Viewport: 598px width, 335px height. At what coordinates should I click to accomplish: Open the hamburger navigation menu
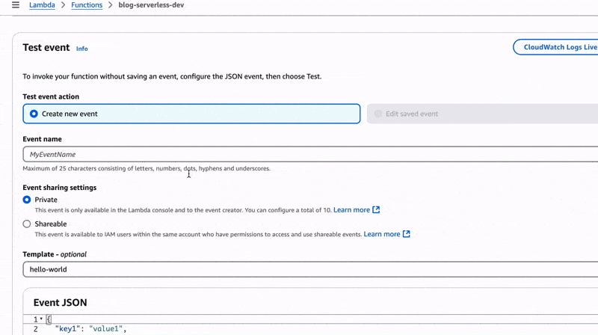click(15, 5)
